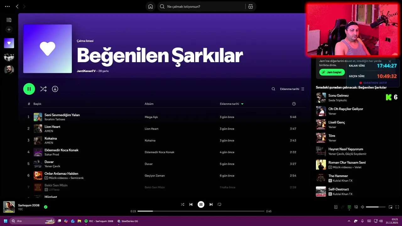Sort by the Albüm column header

pyautogui.click(x=149, y=104)
